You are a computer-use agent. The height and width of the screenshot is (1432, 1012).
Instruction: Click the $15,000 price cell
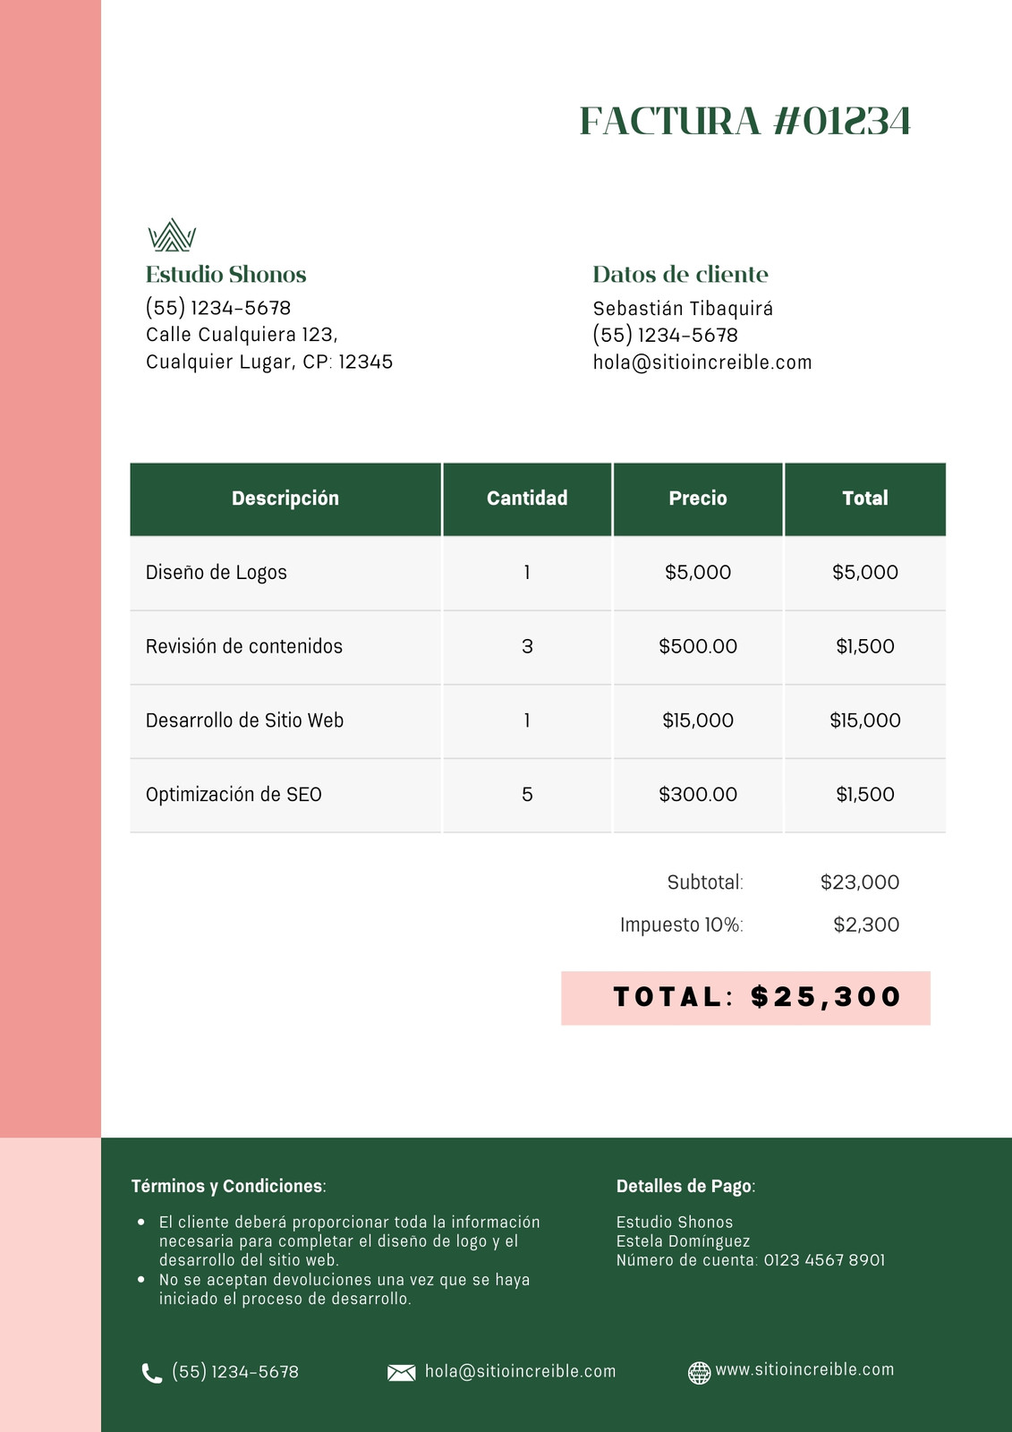click(698, 720)
